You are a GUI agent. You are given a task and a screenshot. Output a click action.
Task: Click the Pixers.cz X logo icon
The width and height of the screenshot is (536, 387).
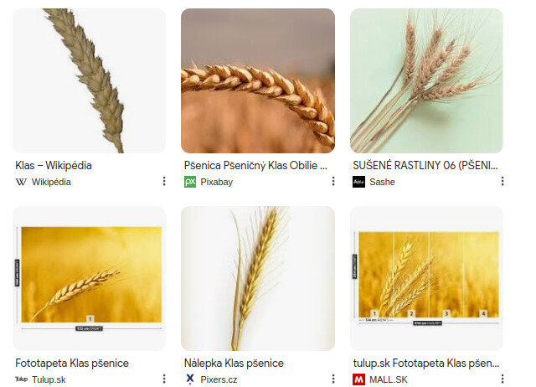(190, 379)
